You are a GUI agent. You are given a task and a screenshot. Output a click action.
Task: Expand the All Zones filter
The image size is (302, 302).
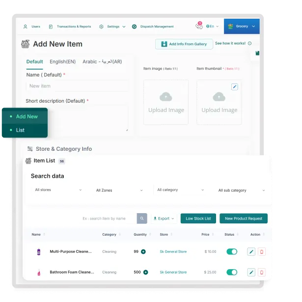[x=119, y=190]
